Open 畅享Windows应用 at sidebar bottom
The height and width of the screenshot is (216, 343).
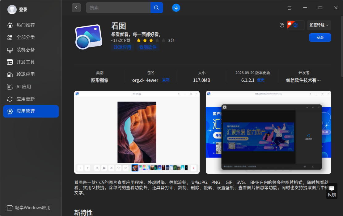coord(29,208)
